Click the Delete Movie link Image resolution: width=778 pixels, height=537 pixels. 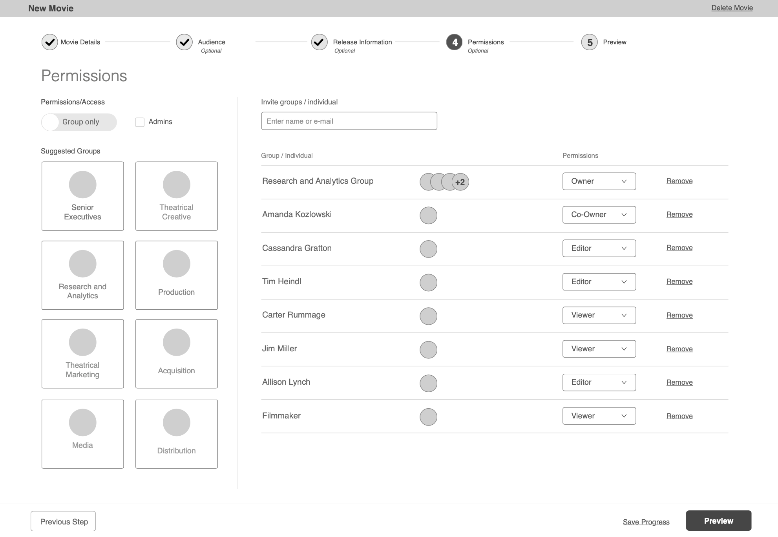point(732,8)
